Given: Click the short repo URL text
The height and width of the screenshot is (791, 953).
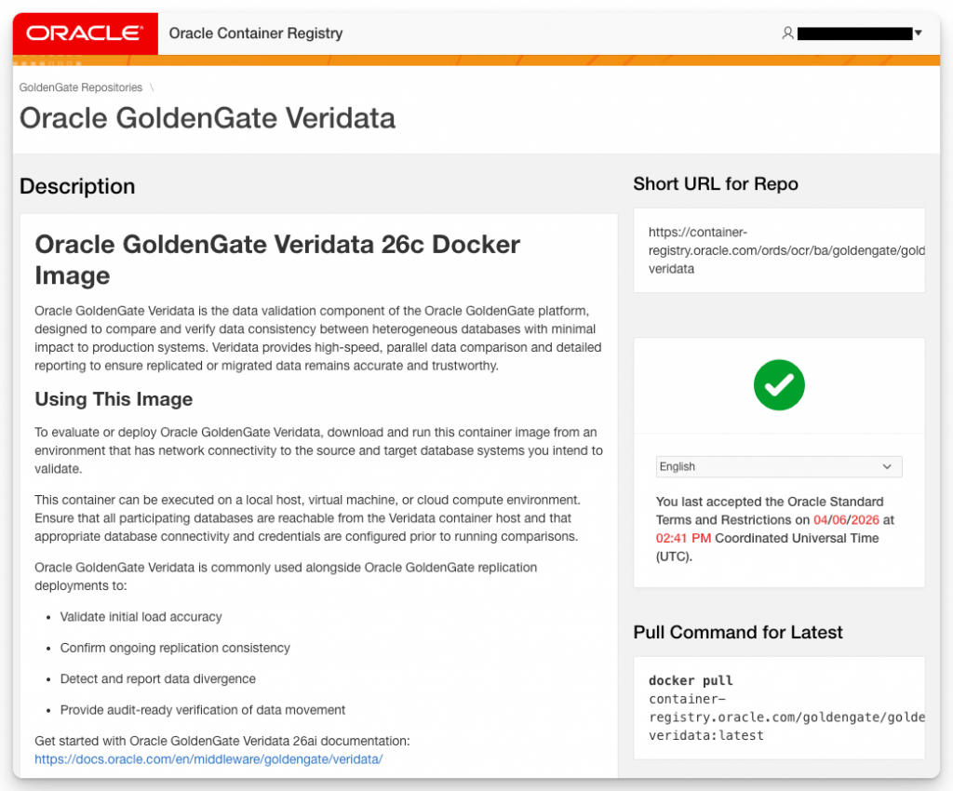Looking at the screenshot, I should pos(786,250).
